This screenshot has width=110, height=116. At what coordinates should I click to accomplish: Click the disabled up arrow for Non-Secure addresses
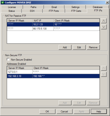tap(104, 68)
